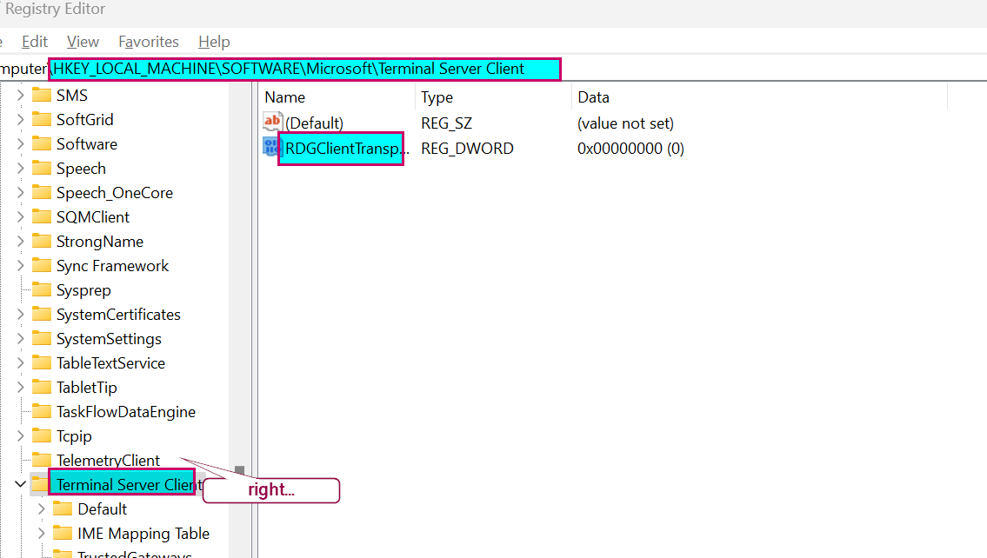Select the TelemetryClient key label
Viewport: 987px width, 558px height.
109,461
